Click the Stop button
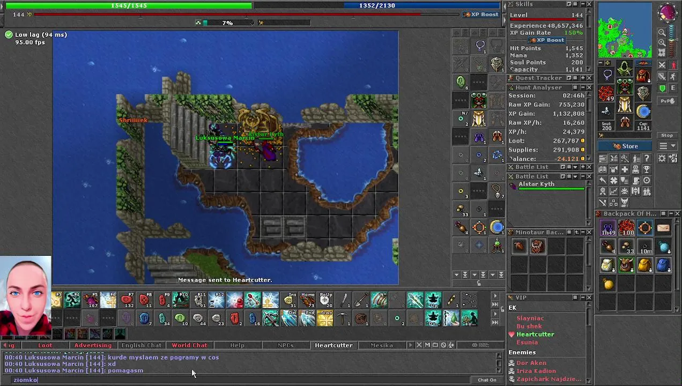Viewport: 682px width, 386px height. 667,136
